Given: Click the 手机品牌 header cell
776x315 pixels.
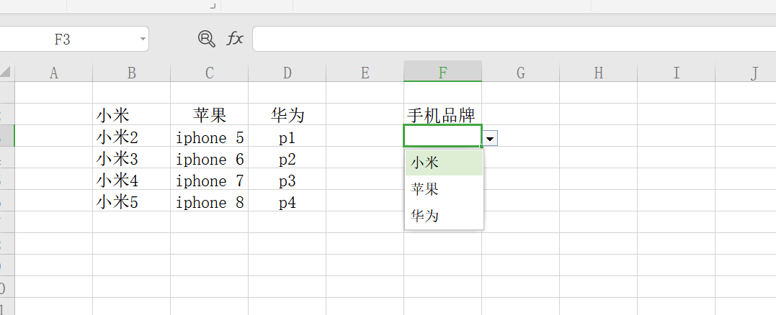Looking at the screenshot, I should (442, 114).
